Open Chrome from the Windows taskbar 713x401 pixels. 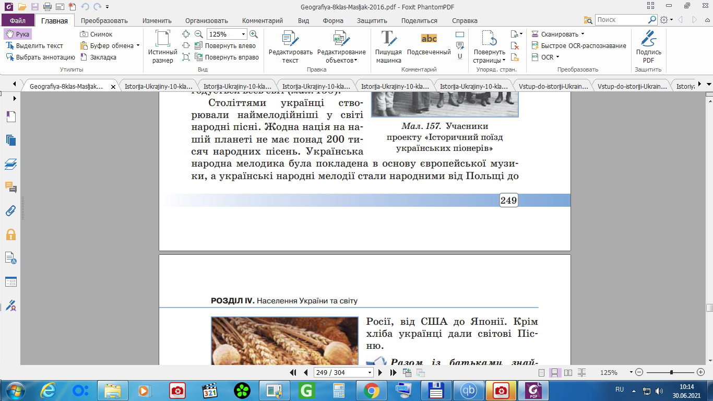click(372, 390)
